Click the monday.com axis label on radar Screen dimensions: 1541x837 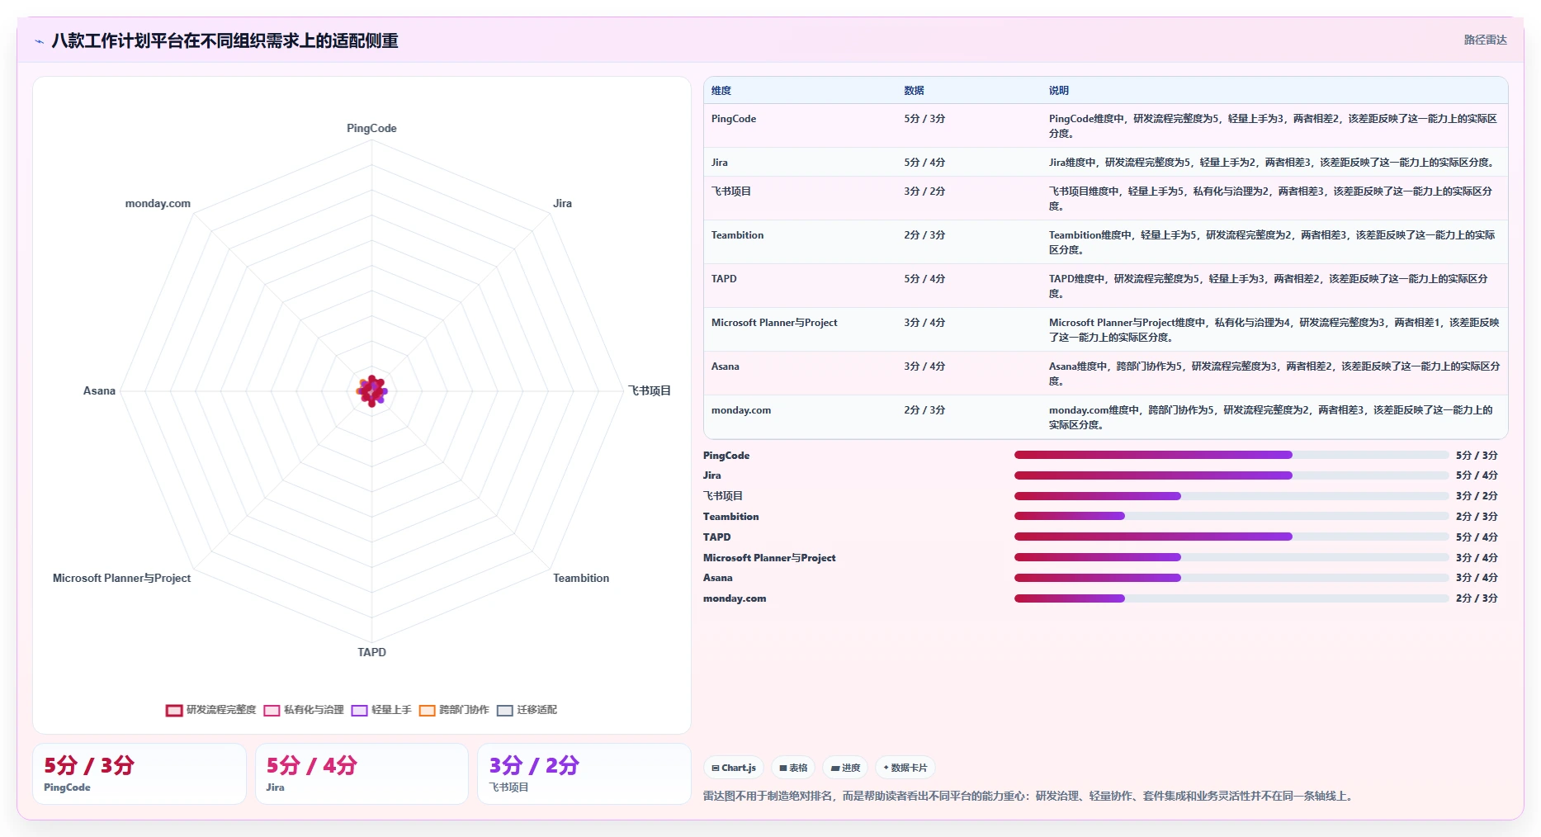tap(158, 204)
